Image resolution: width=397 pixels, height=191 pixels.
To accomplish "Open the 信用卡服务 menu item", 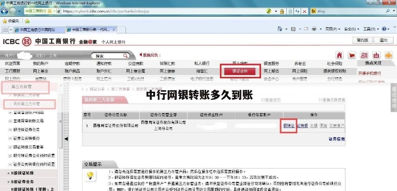I will (73, 79).
